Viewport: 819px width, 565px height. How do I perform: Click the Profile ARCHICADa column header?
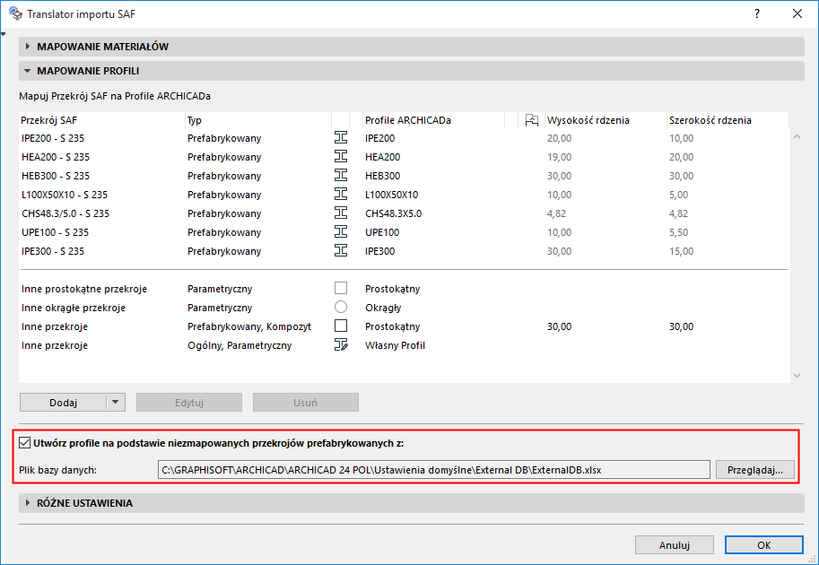tap(433, 120)
